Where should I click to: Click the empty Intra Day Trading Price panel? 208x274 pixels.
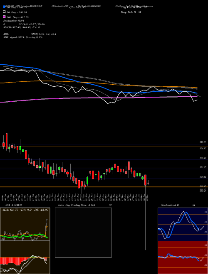83,232
